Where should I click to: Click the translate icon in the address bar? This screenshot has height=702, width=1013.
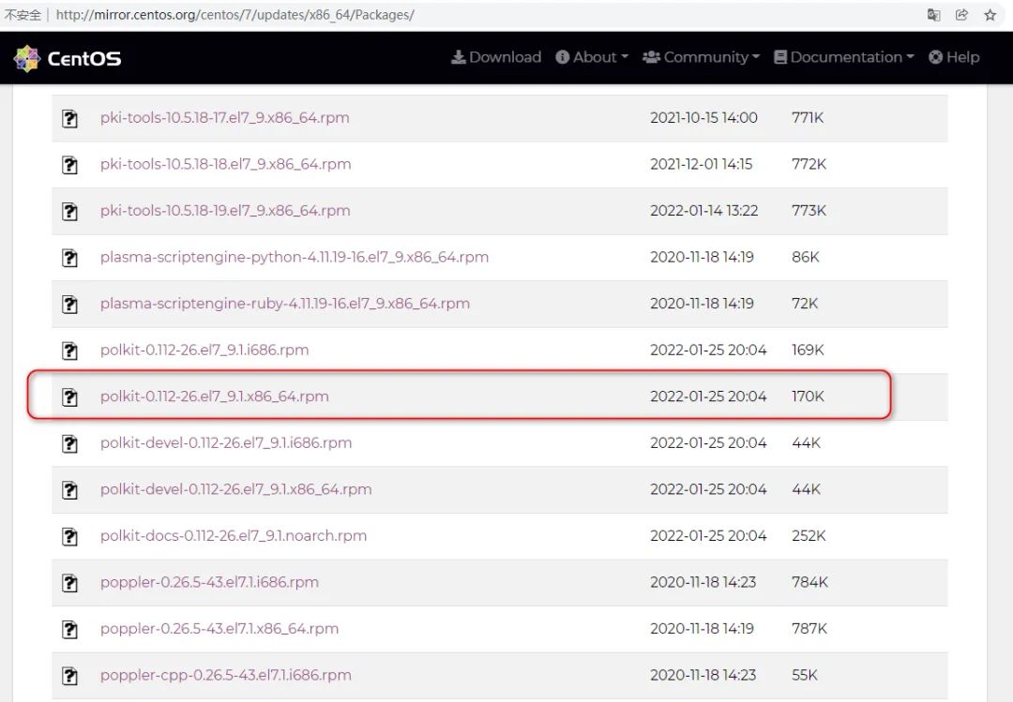click(932, 15)
